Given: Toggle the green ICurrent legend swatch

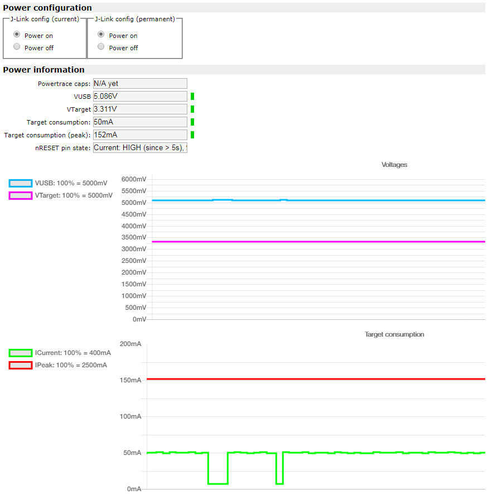Looking at the screenshot, I should [x=21, y=353].
